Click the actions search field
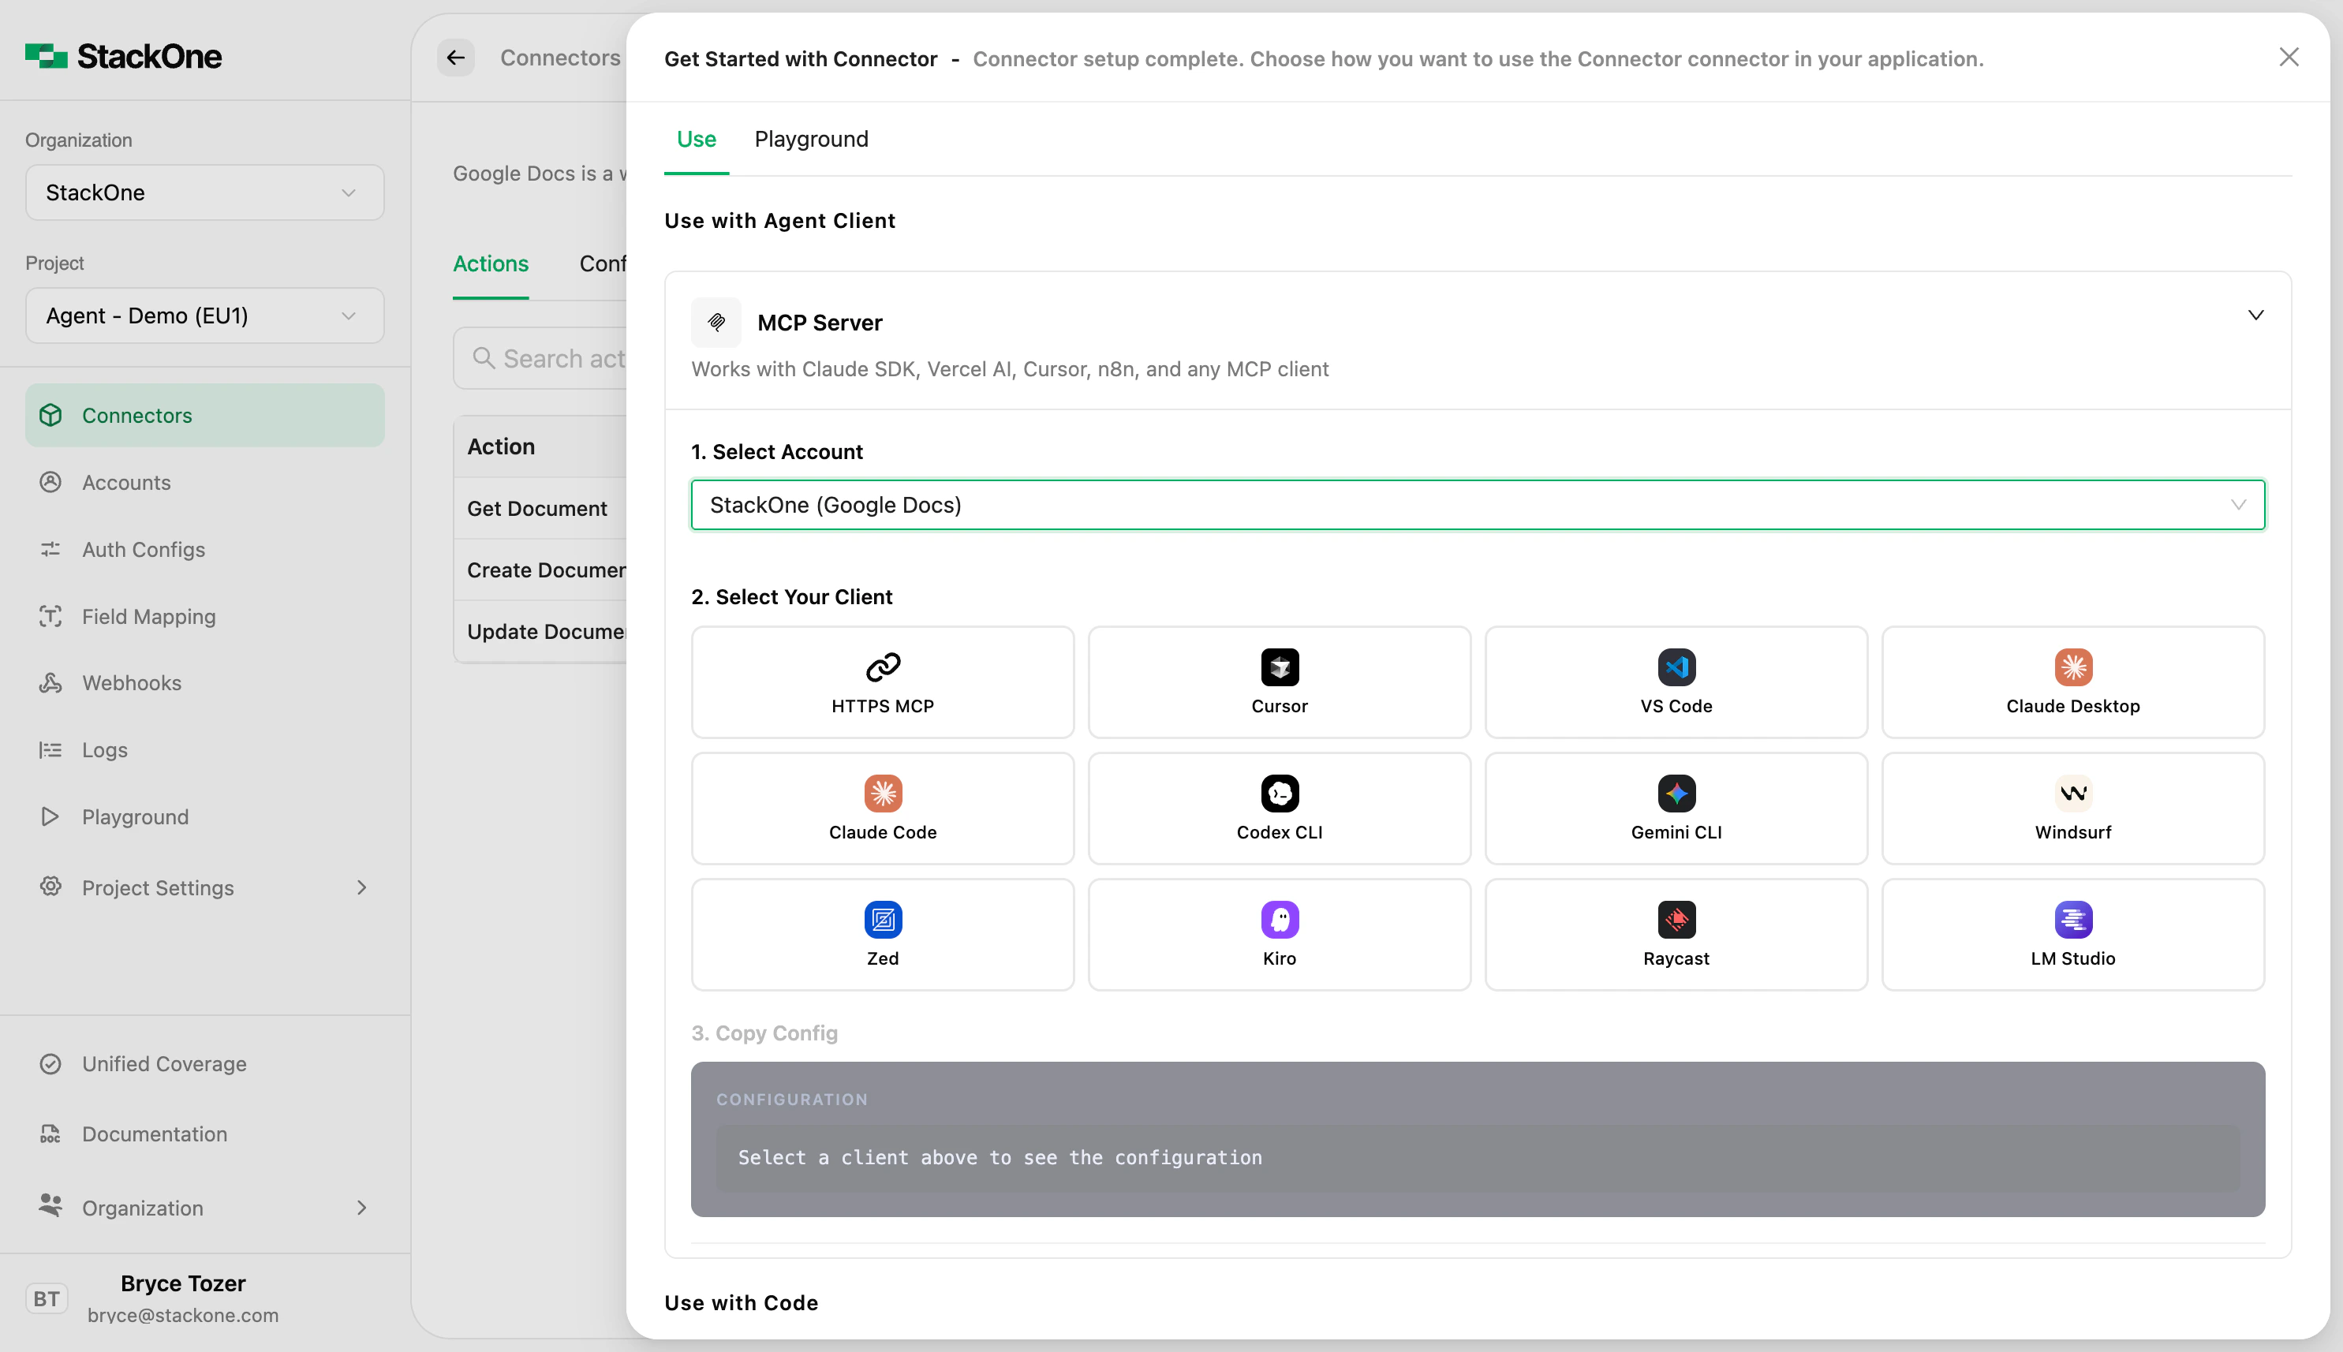 (557, 357)
